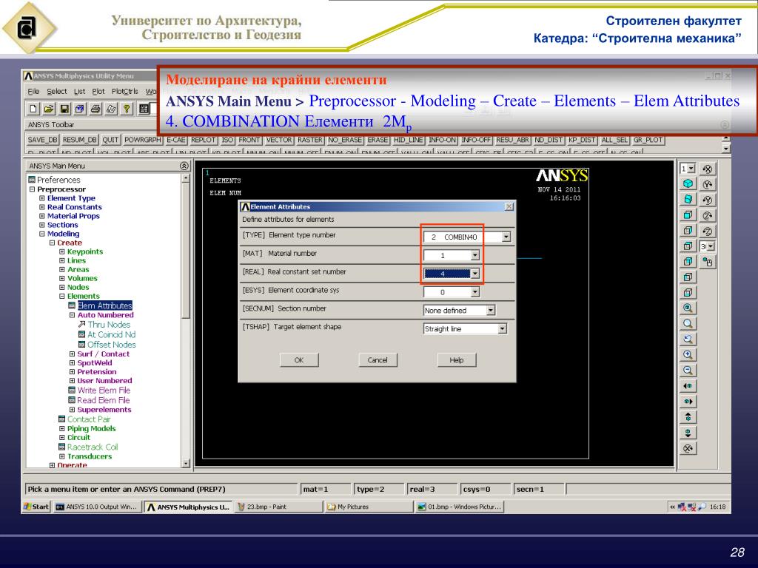Switch to Oblique view icon
758x568 pixels.
click(688, 200)
